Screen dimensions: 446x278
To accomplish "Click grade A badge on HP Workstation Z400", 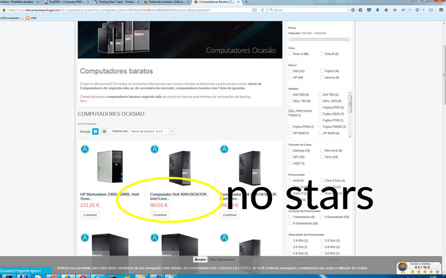I will click(x=85, y=149).
